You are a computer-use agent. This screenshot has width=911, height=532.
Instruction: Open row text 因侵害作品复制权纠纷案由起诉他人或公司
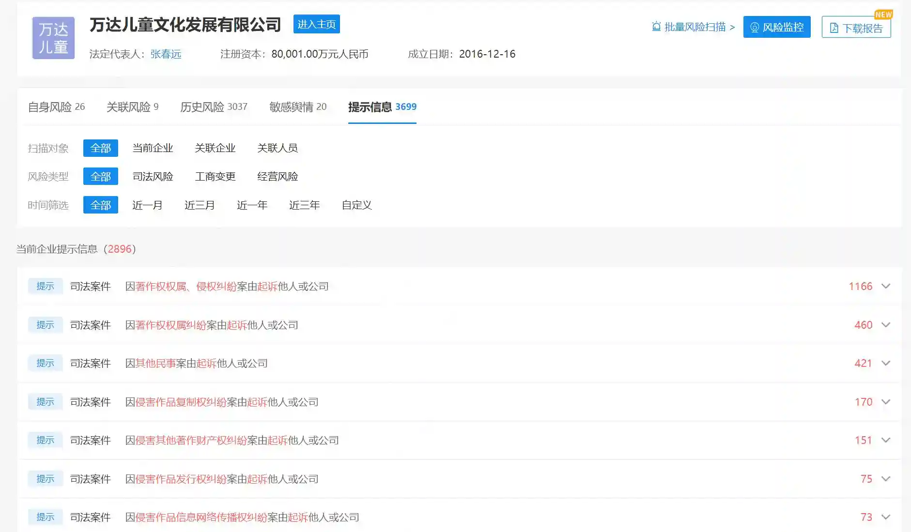pos(222,402)
